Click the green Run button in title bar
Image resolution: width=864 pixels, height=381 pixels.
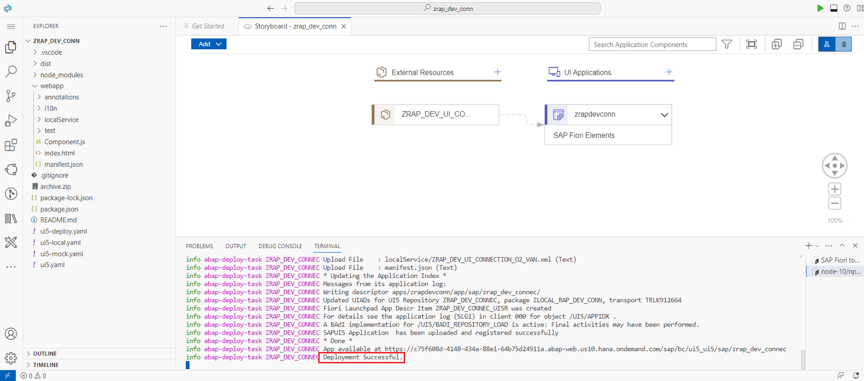click(x=820, y=8)
